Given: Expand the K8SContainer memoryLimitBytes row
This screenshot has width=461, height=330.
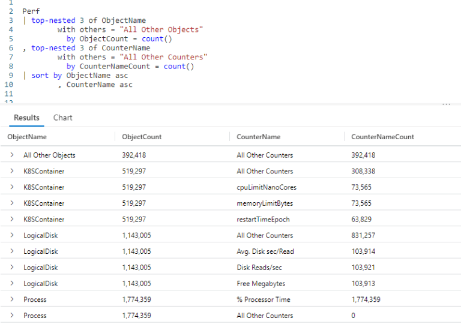Looking at the screenshot, I should 12,203.
